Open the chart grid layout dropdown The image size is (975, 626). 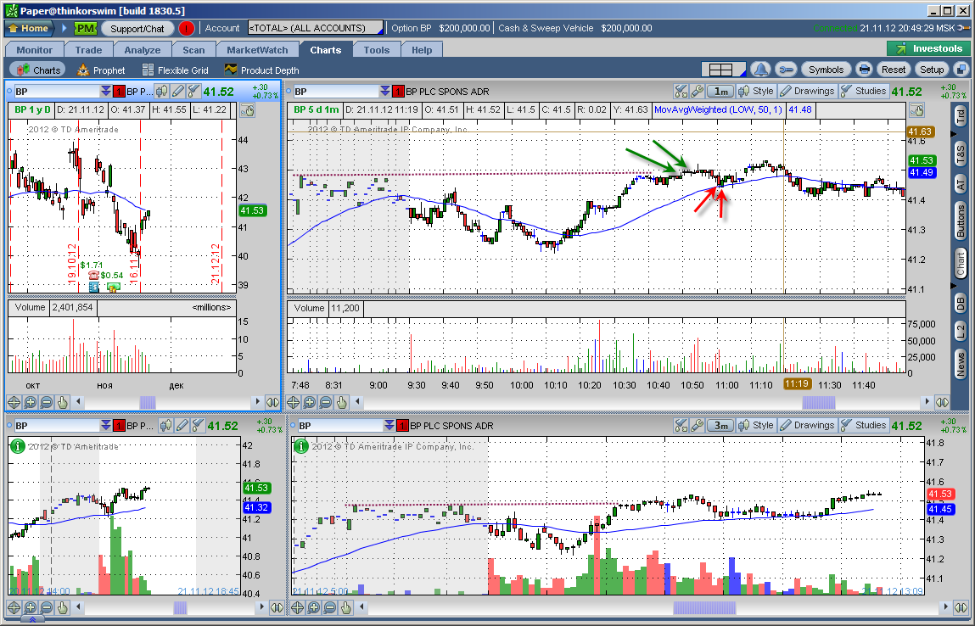tap(725, 70)
